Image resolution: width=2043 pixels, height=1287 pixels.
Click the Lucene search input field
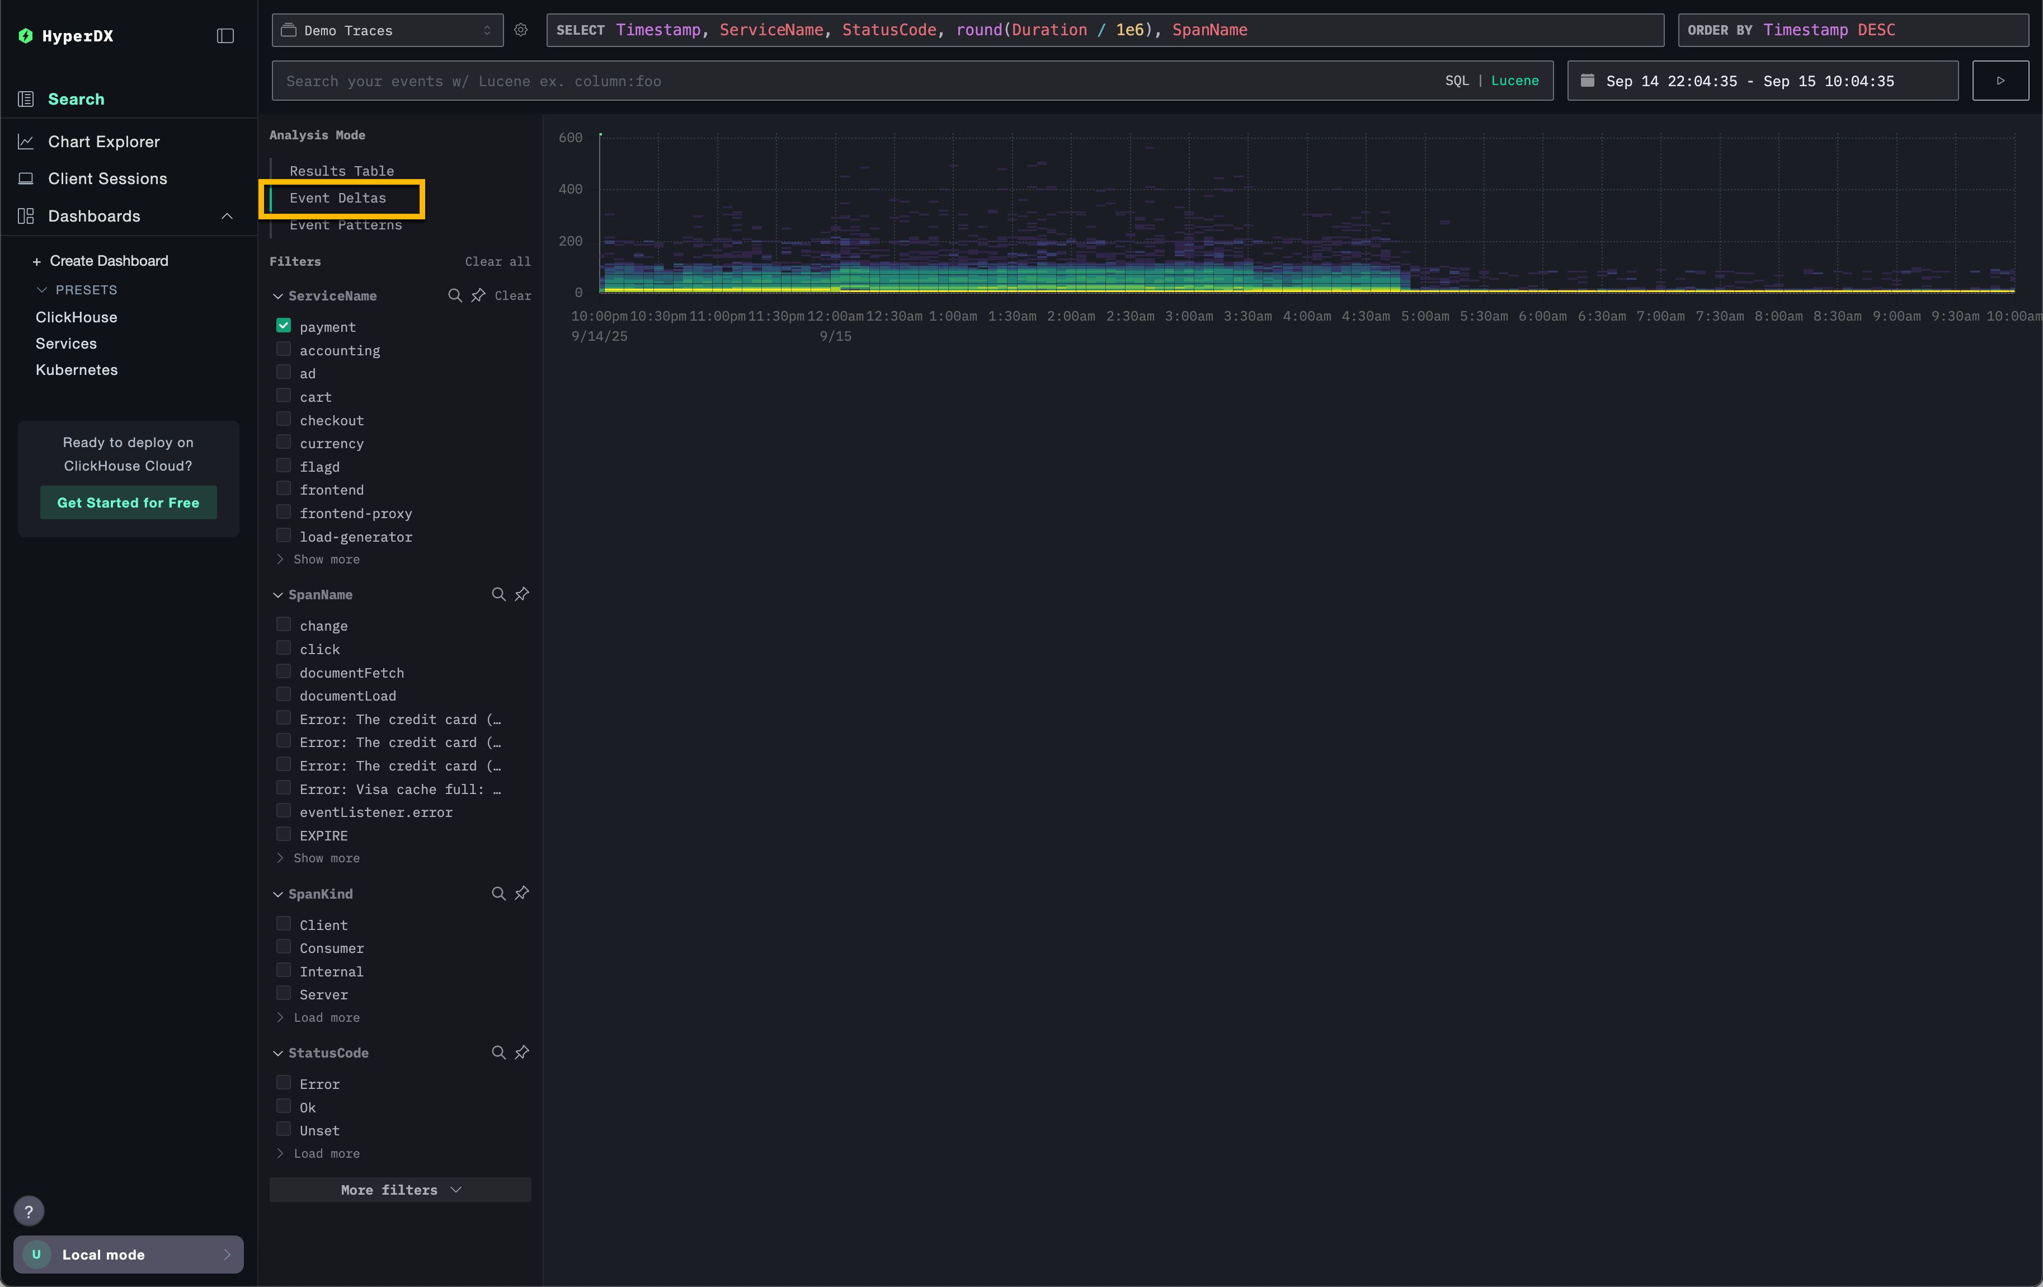coord(764,81)
